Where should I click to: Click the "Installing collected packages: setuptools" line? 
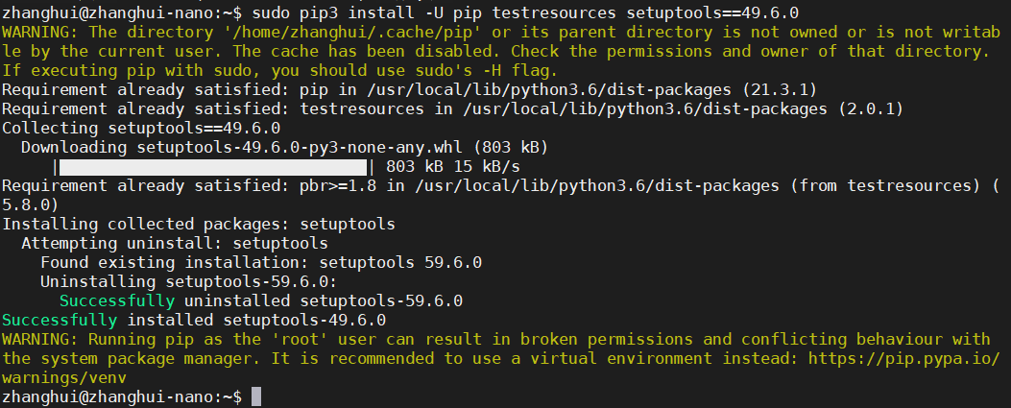[198, 224]
